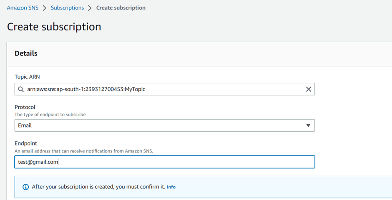This screenshot has height=200, width=392.
Task: Click the Create subscription page heading
Action: [54, 27]
